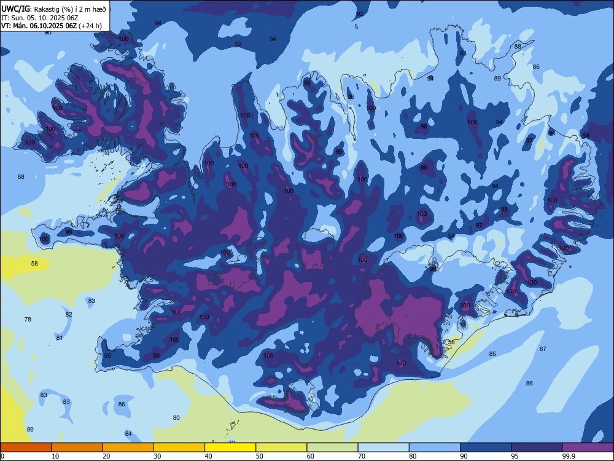614x461 pixels.
Task: Click the map value label '93'
Action: 463,53
